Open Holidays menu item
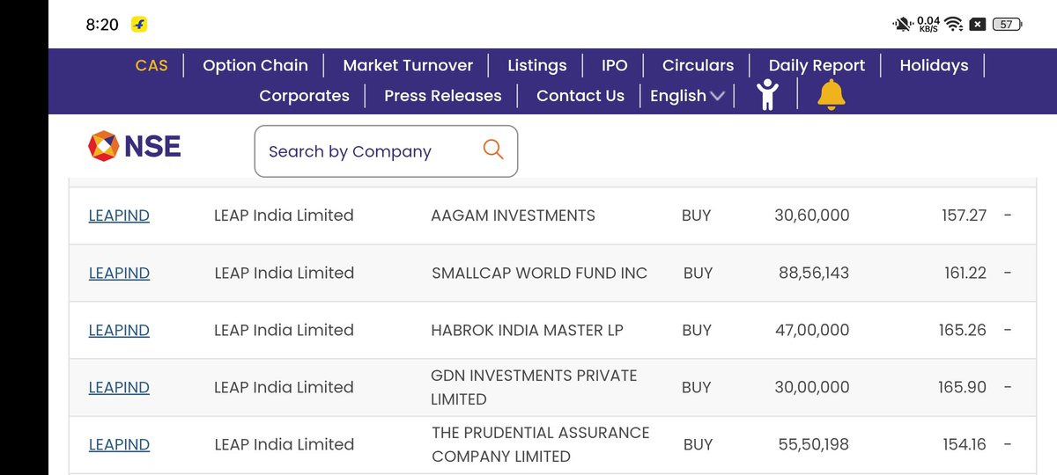Screen dimensions: 1057x475 pyautogui.click(x=934, y=65)
